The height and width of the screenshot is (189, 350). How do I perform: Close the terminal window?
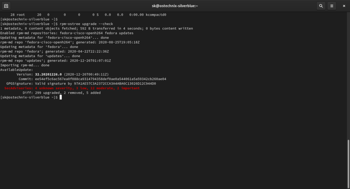344,6
